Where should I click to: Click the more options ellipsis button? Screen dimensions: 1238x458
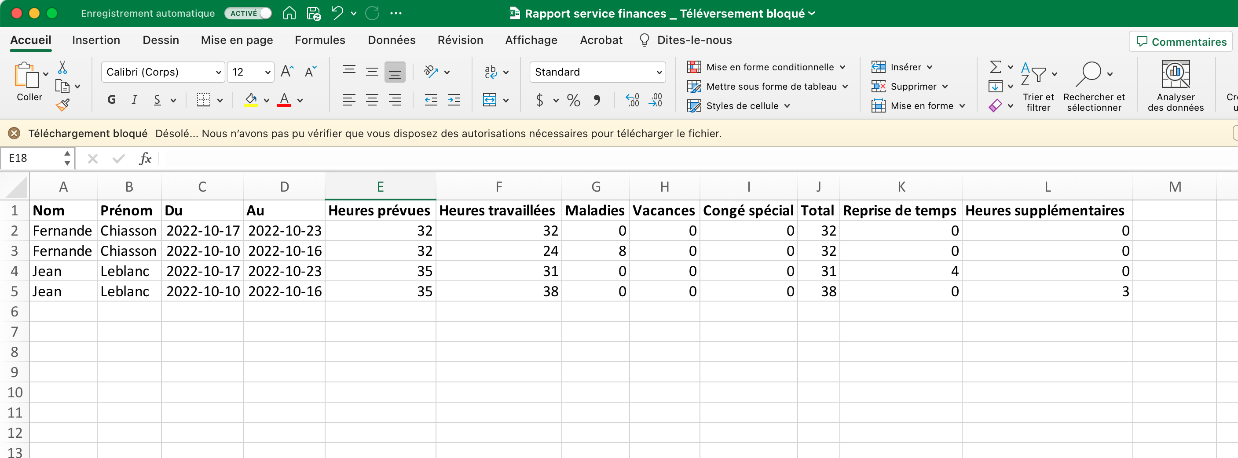coord(396,13)
